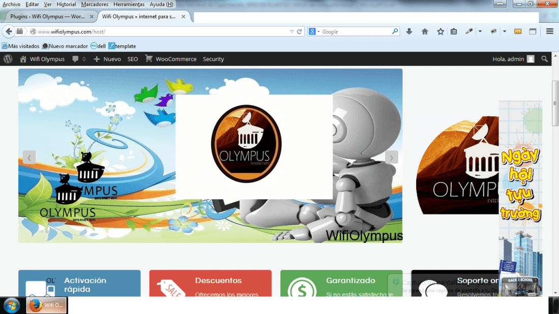The width and height of the screenshot is (559, 314).
Task: Reload the page with the refresh icon
Action: 299,31
